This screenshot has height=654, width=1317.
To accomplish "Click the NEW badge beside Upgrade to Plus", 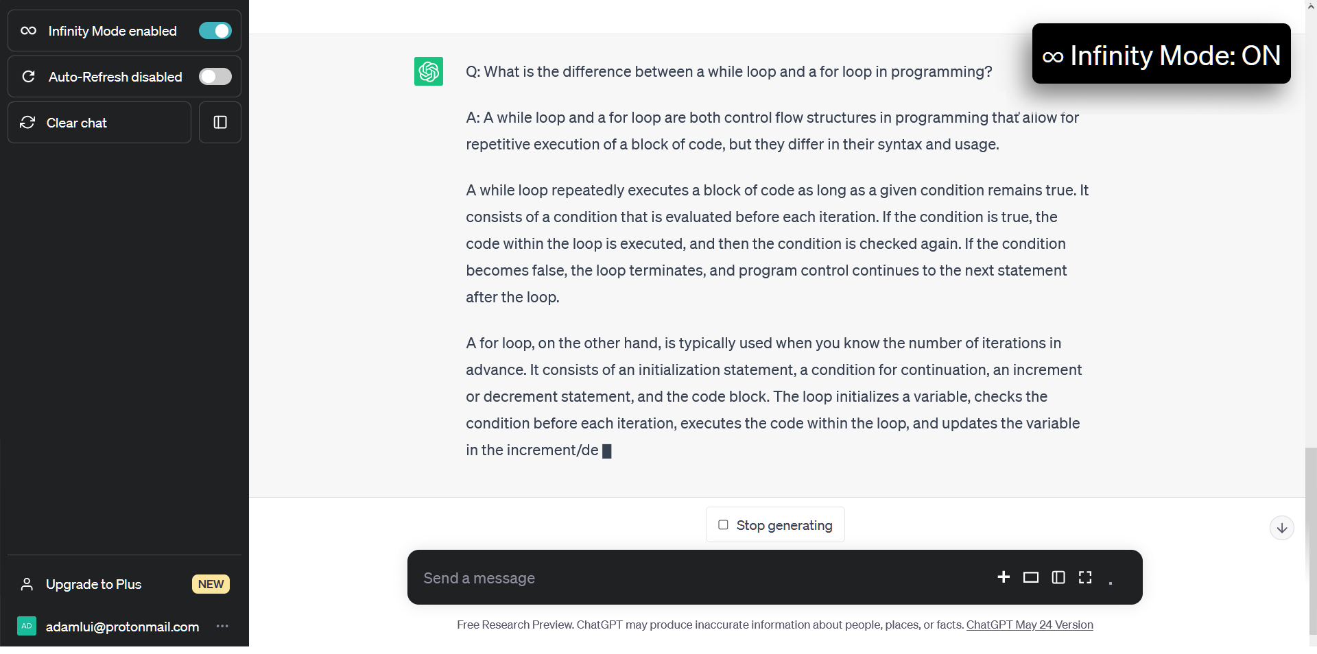I will 211,584.
